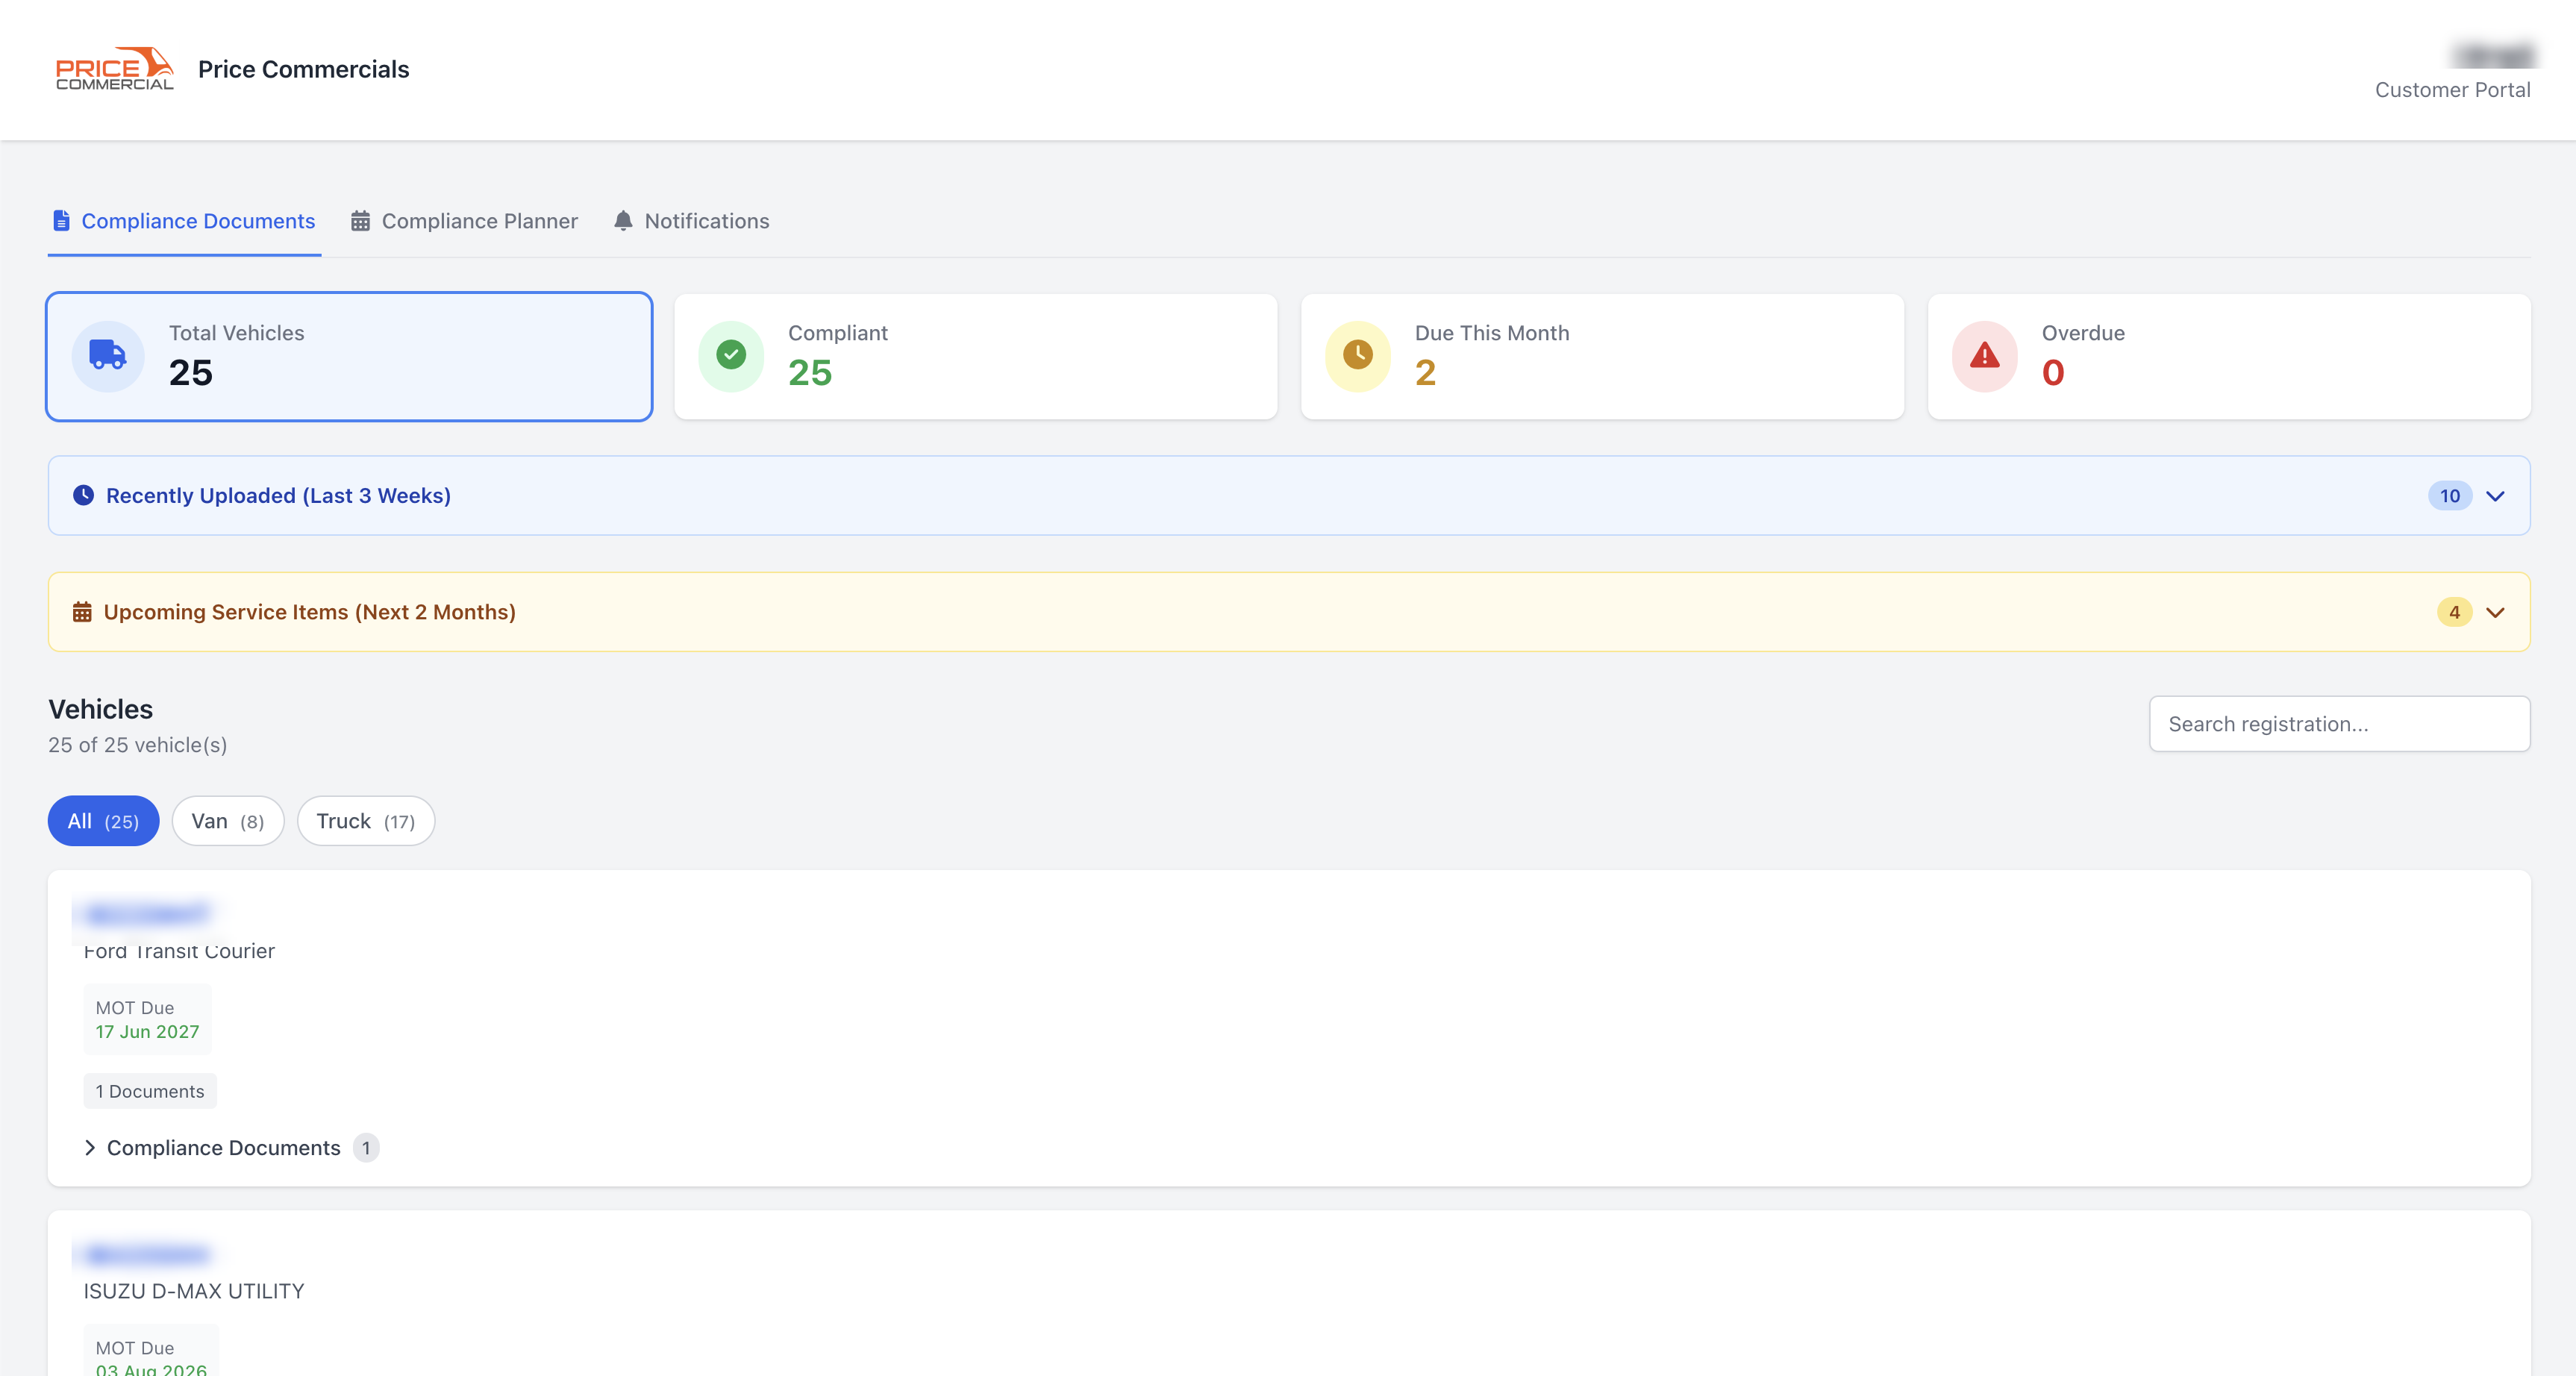Filter vehicles by All (25)
The image size is (2576, 1376).
click(x=103, y=821)
